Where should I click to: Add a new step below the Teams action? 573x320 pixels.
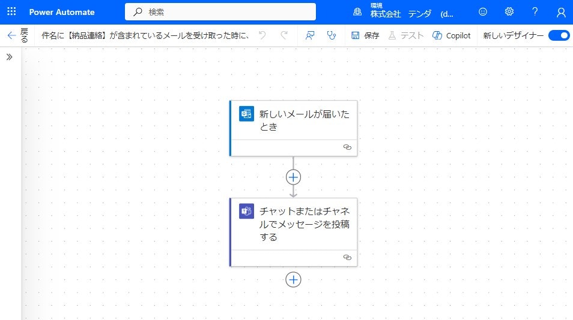(x=293, y=279)
